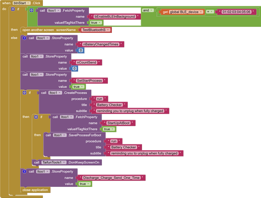Open the TaifunTools1 component dropdown
Viewport: 261px width, 198px height.
click(54, 162)
